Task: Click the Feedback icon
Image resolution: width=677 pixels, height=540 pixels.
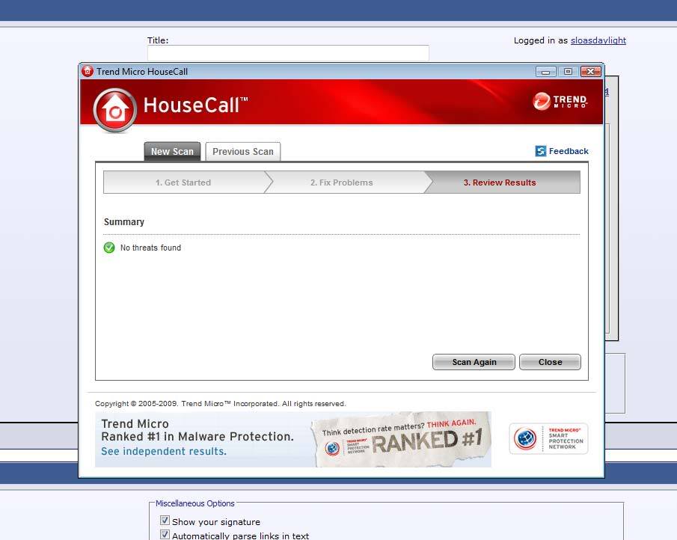Action: [541, 151]
